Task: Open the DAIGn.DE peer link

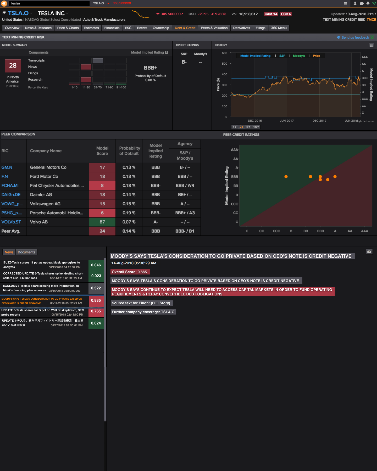Action: pos(11,195)
